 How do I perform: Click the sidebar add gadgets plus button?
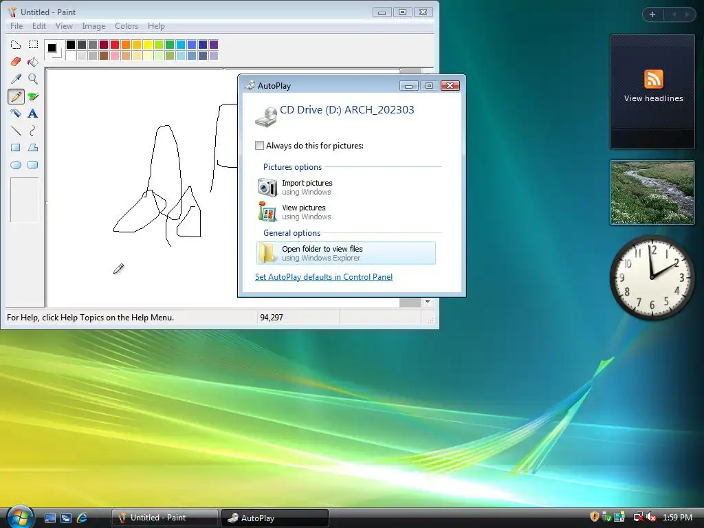coord(652,15)
